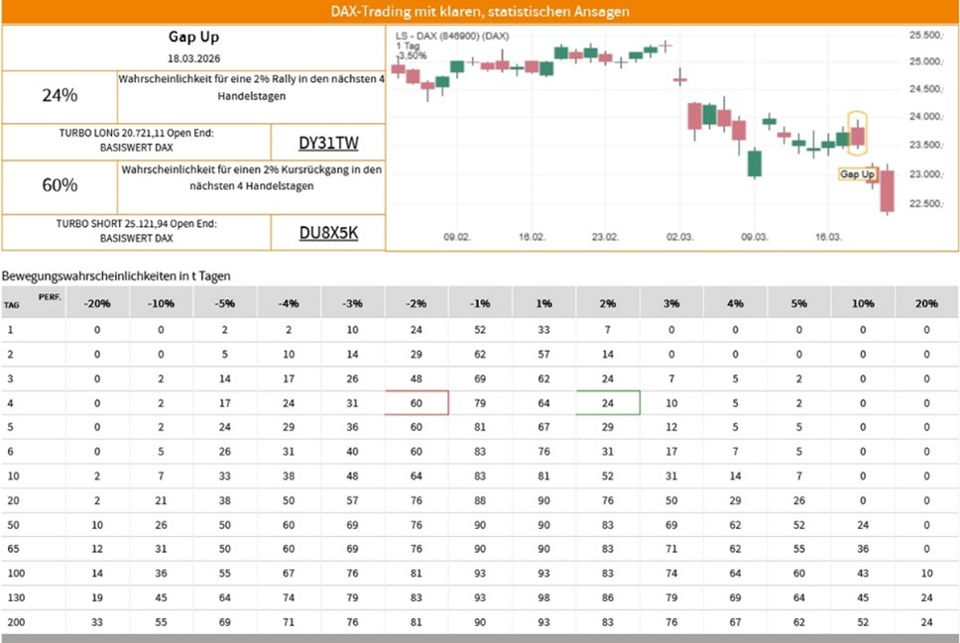Click the 10% column header
The width and height of the screenshot is (960, 643).
(863, 303)
